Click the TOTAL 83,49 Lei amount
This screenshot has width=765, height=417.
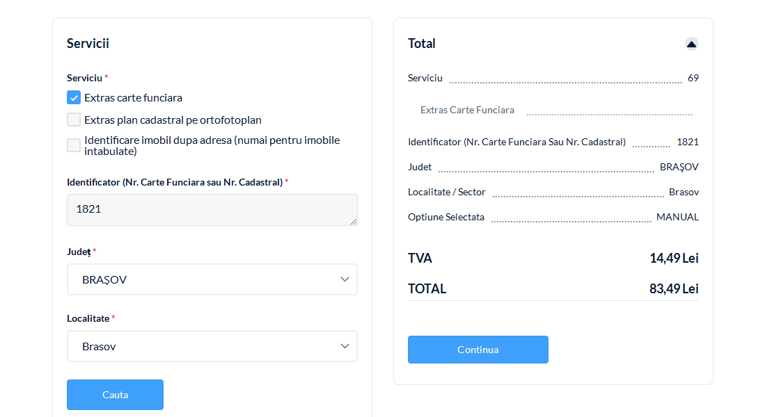673,288
